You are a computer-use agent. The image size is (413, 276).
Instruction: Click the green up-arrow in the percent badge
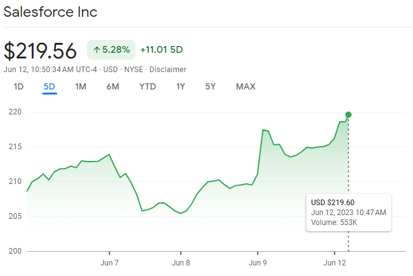[x=97, y=50]
